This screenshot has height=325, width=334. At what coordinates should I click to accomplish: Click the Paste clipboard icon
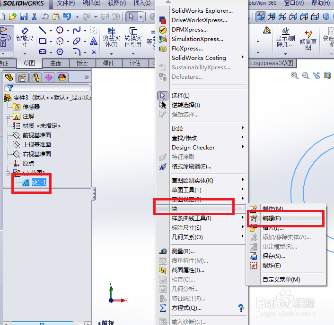click(x=56, y=17)
